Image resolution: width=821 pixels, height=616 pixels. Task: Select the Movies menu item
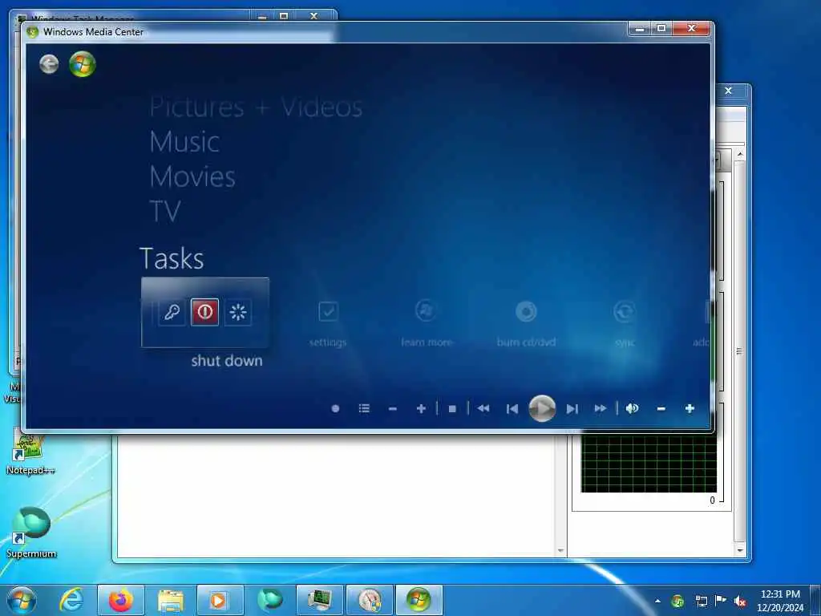(x=192, y=176)
